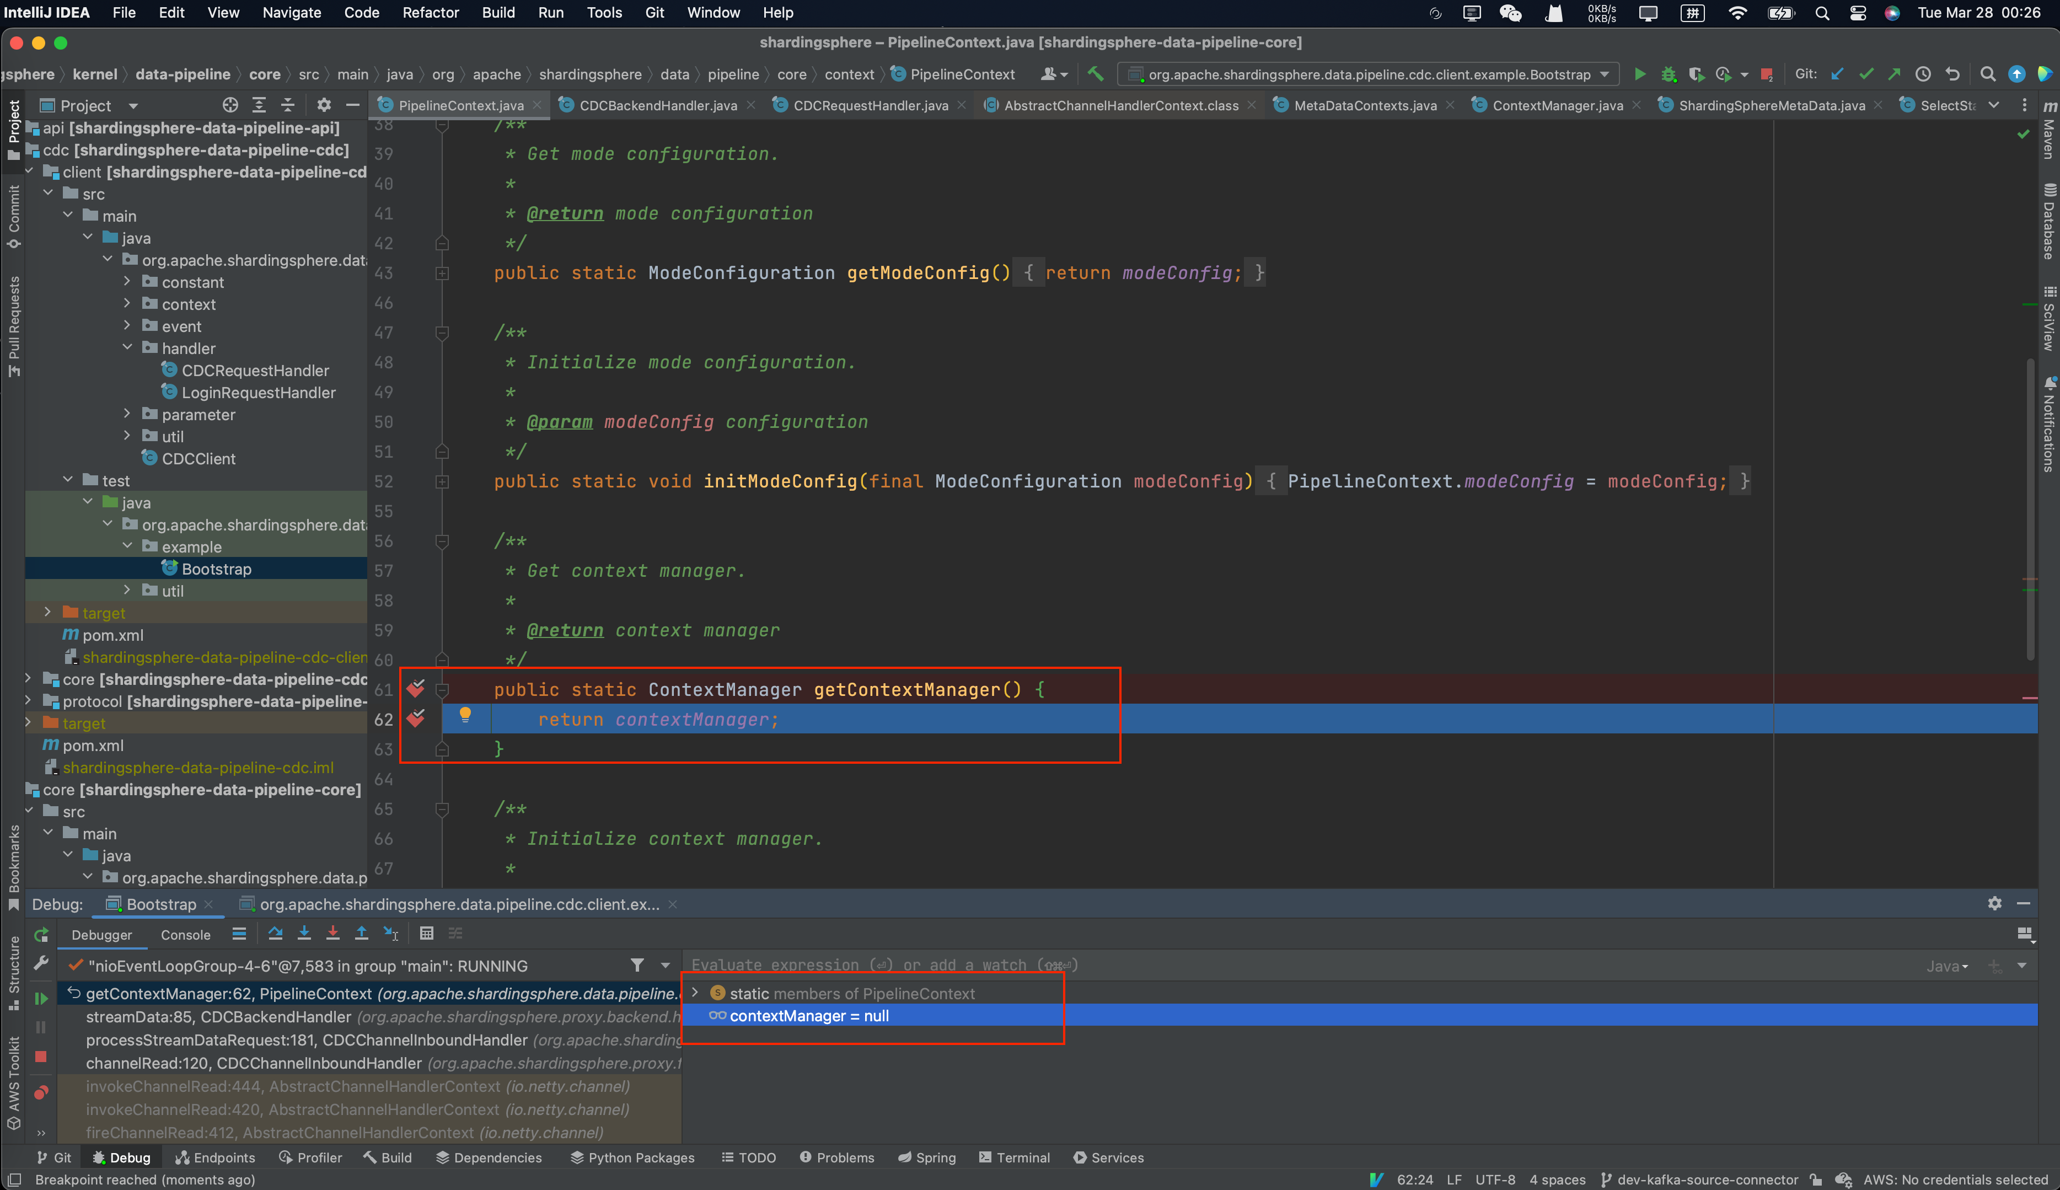Open Terminal tool window button
This screenshot has width=2060, height=1190.
[x=1015, y=1157]
